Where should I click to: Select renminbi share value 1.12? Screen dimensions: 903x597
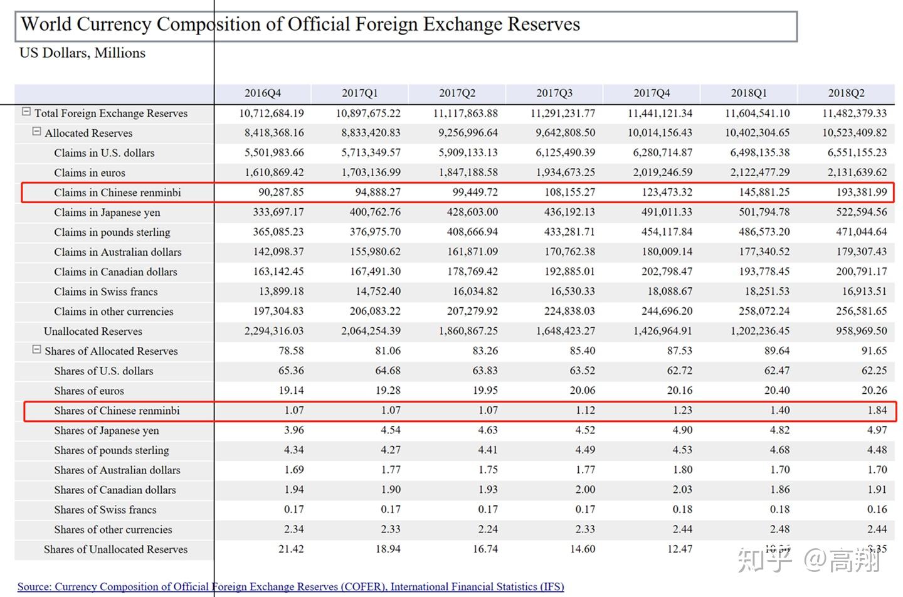point(585,411)
